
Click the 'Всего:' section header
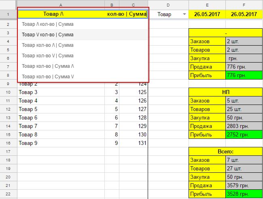[x=226, y=151]
